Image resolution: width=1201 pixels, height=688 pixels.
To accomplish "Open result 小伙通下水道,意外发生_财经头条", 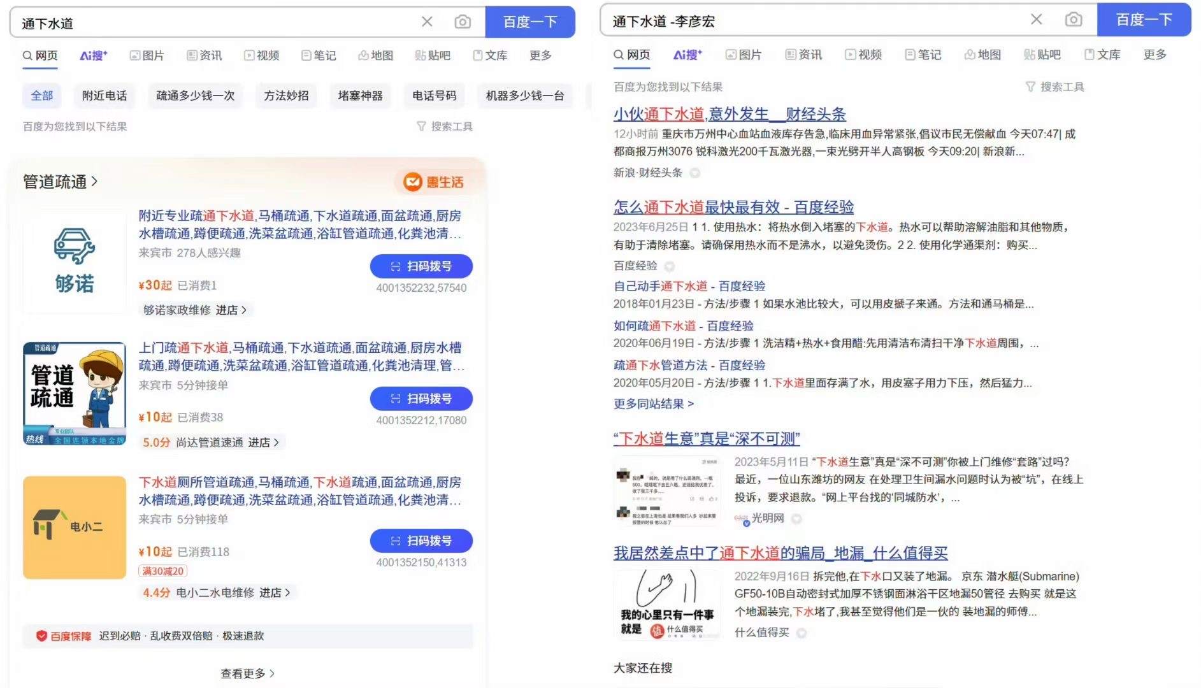I will pos(730,114).
